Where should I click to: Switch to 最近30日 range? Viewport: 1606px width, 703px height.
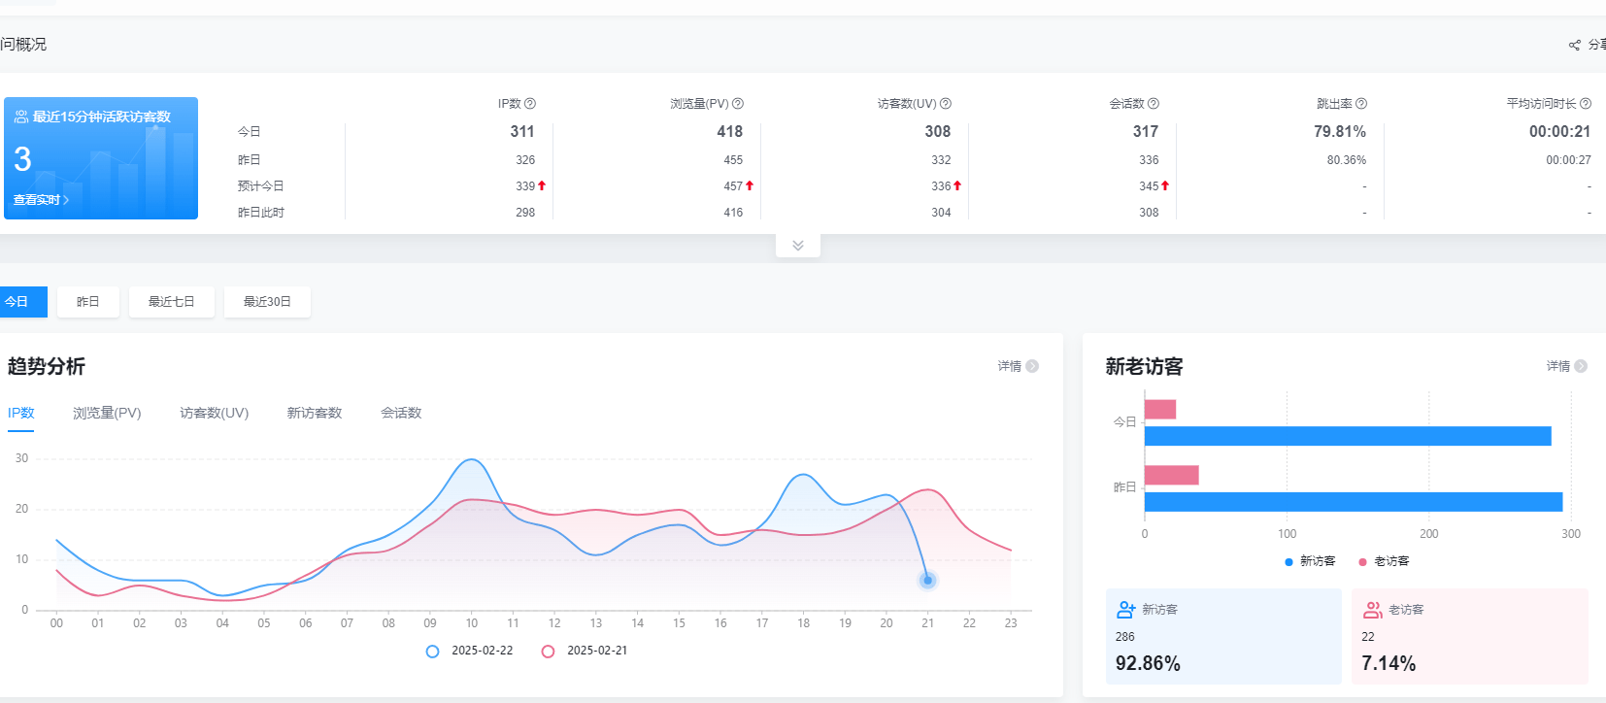click(267, 302)
